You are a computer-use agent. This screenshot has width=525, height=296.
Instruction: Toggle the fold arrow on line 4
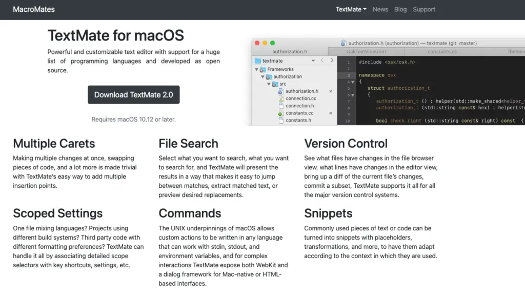pyautogui.click(x=353, y=82)
